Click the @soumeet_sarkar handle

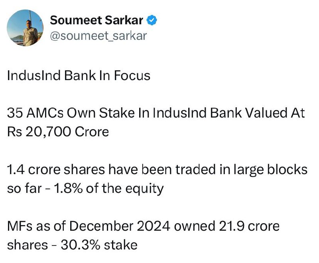pyautogui.click(x=98, y=36)
